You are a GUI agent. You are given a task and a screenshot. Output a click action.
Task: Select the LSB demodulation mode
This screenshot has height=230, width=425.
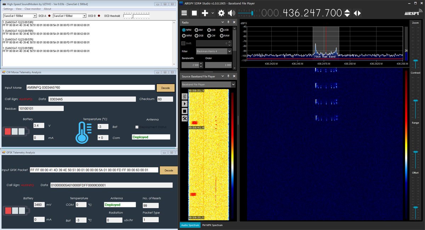click(211, 30)
